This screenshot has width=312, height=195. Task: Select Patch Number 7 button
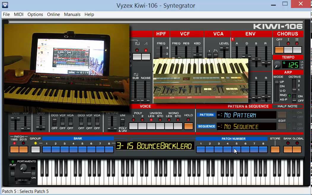coord(254,149)
